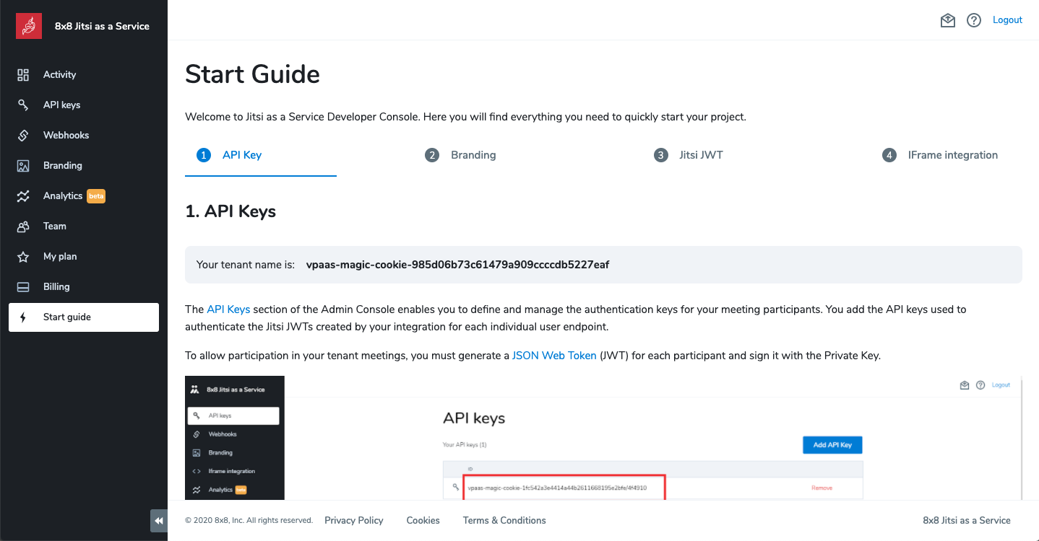Click the Webhooks link icon
Screen dimensions: 1039x541
click(23, 136)
